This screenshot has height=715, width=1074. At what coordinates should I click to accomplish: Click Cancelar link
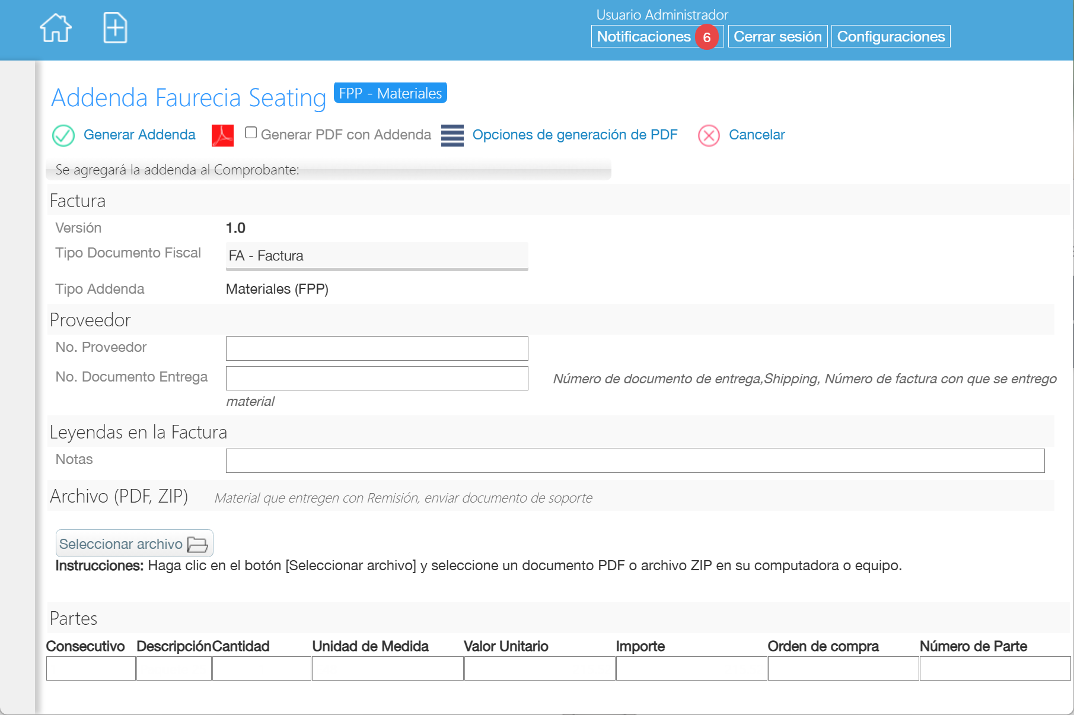point(757,135)
